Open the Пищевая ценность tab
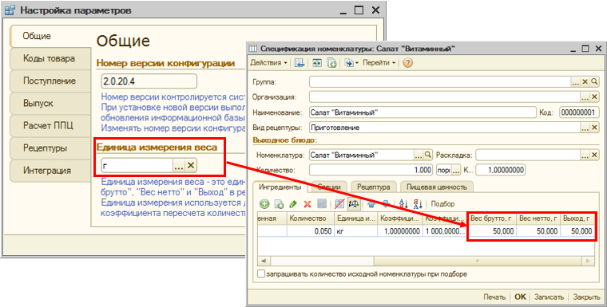The width and height of the screenshot is (607, 307). [x=437, y=187]
